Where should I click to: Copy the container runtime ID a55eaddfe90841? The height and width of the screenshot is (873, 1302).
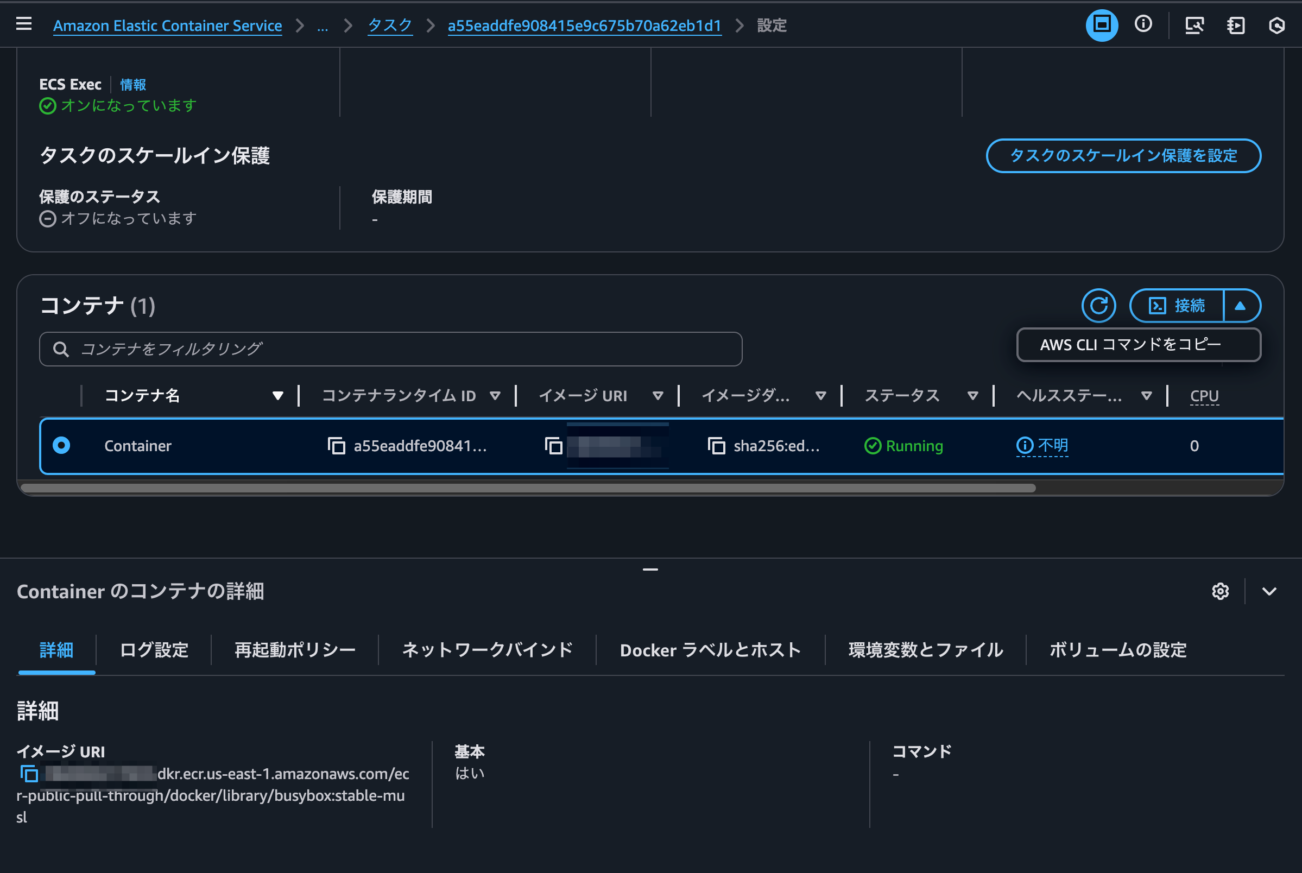336,446
